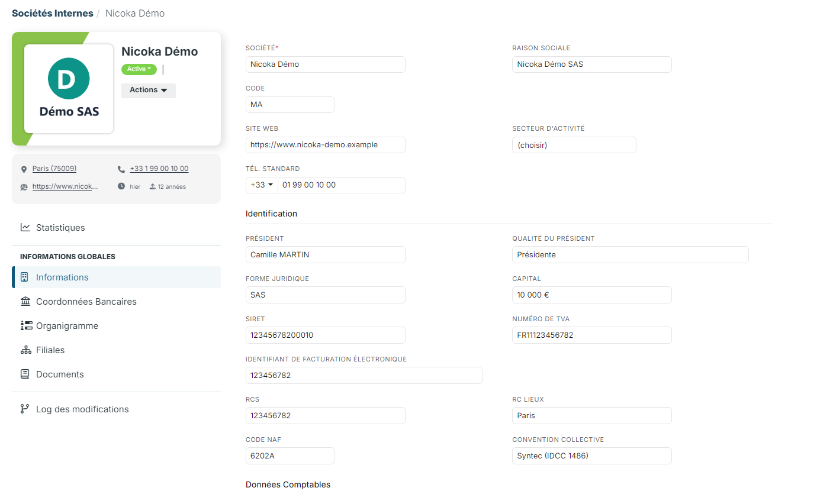
Task: Click the Log des modifications branch icon
Action: click(x=25, y=409)
